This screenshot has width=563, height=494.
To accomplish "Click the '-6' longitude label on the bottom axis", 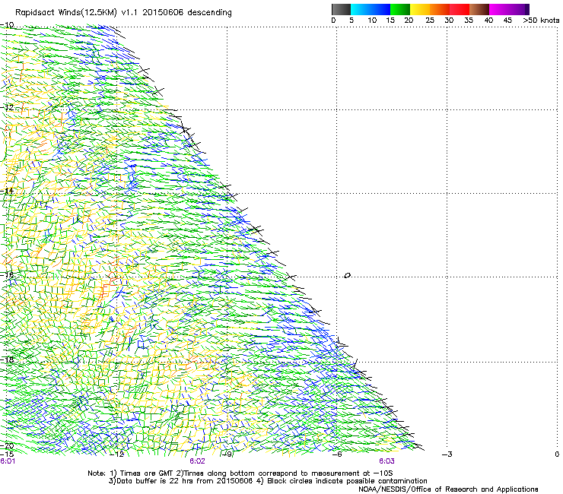I will 336,454.
